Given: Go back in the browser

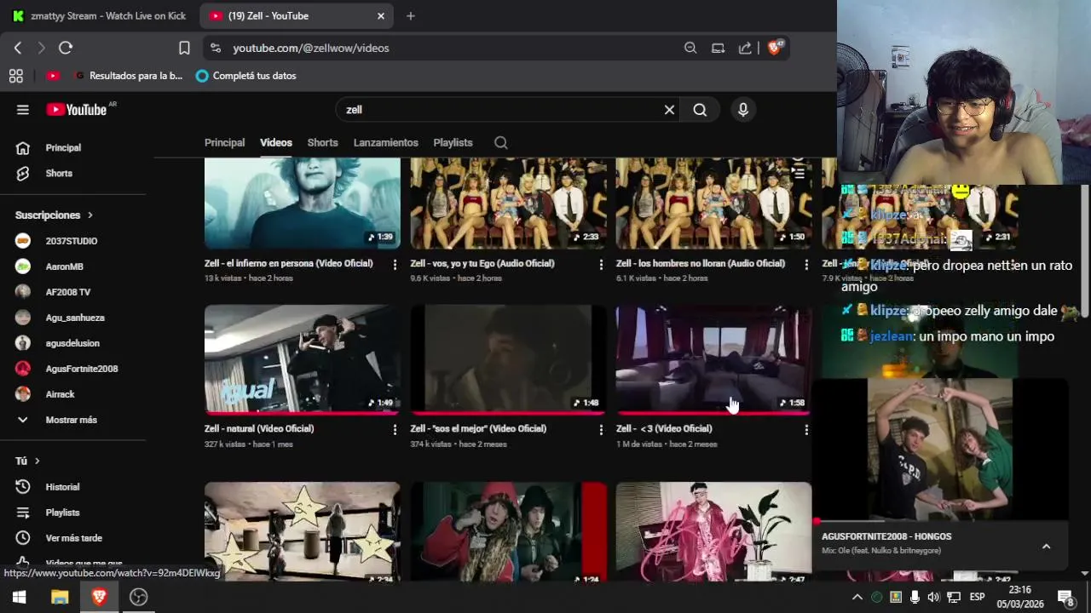Looking at the screenshot, I should click(18, 48).
